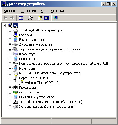Open the Справка menu
This screenshot has height=125, width=118.
point(58,11)
